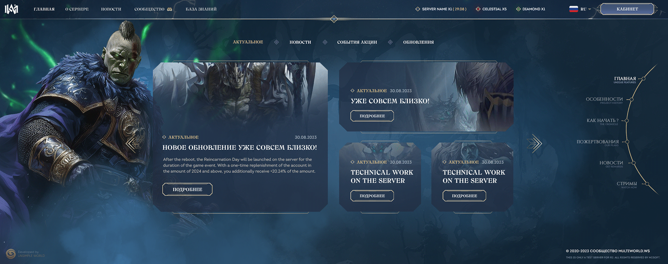Screen dimensions: 668x264
Task: Select DIAMOND X1 server link
Action: click(x=533, y=9)
